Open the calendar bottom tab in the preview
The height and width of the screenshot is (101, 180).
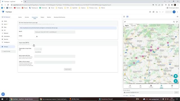151,86
